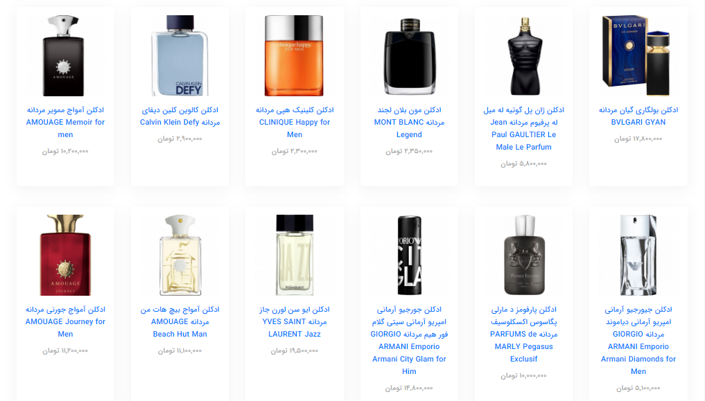The height and width of the screenshot is (401, 705).
Task: Open the CLINIQUE Happy for Men title link
Action: click(295, 122)
